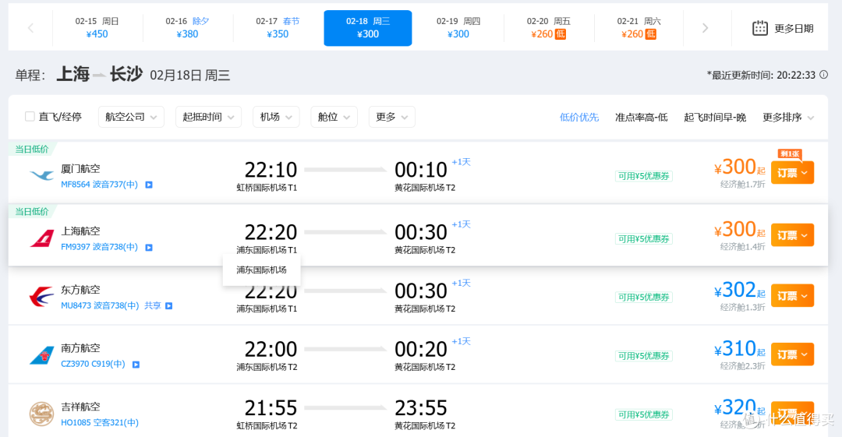Click the 长沙 destination city heading
Viewport: 842px width, 437px height.
pyautogui.click(x=126, y=73)
